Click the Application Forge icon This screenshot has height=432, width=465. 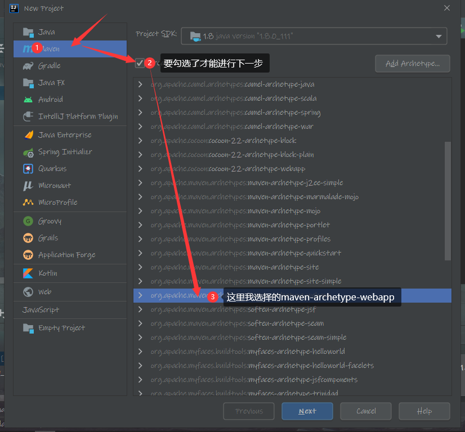28,255
